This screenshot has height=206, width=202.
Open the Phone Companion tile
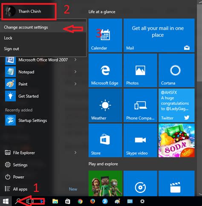140,105
